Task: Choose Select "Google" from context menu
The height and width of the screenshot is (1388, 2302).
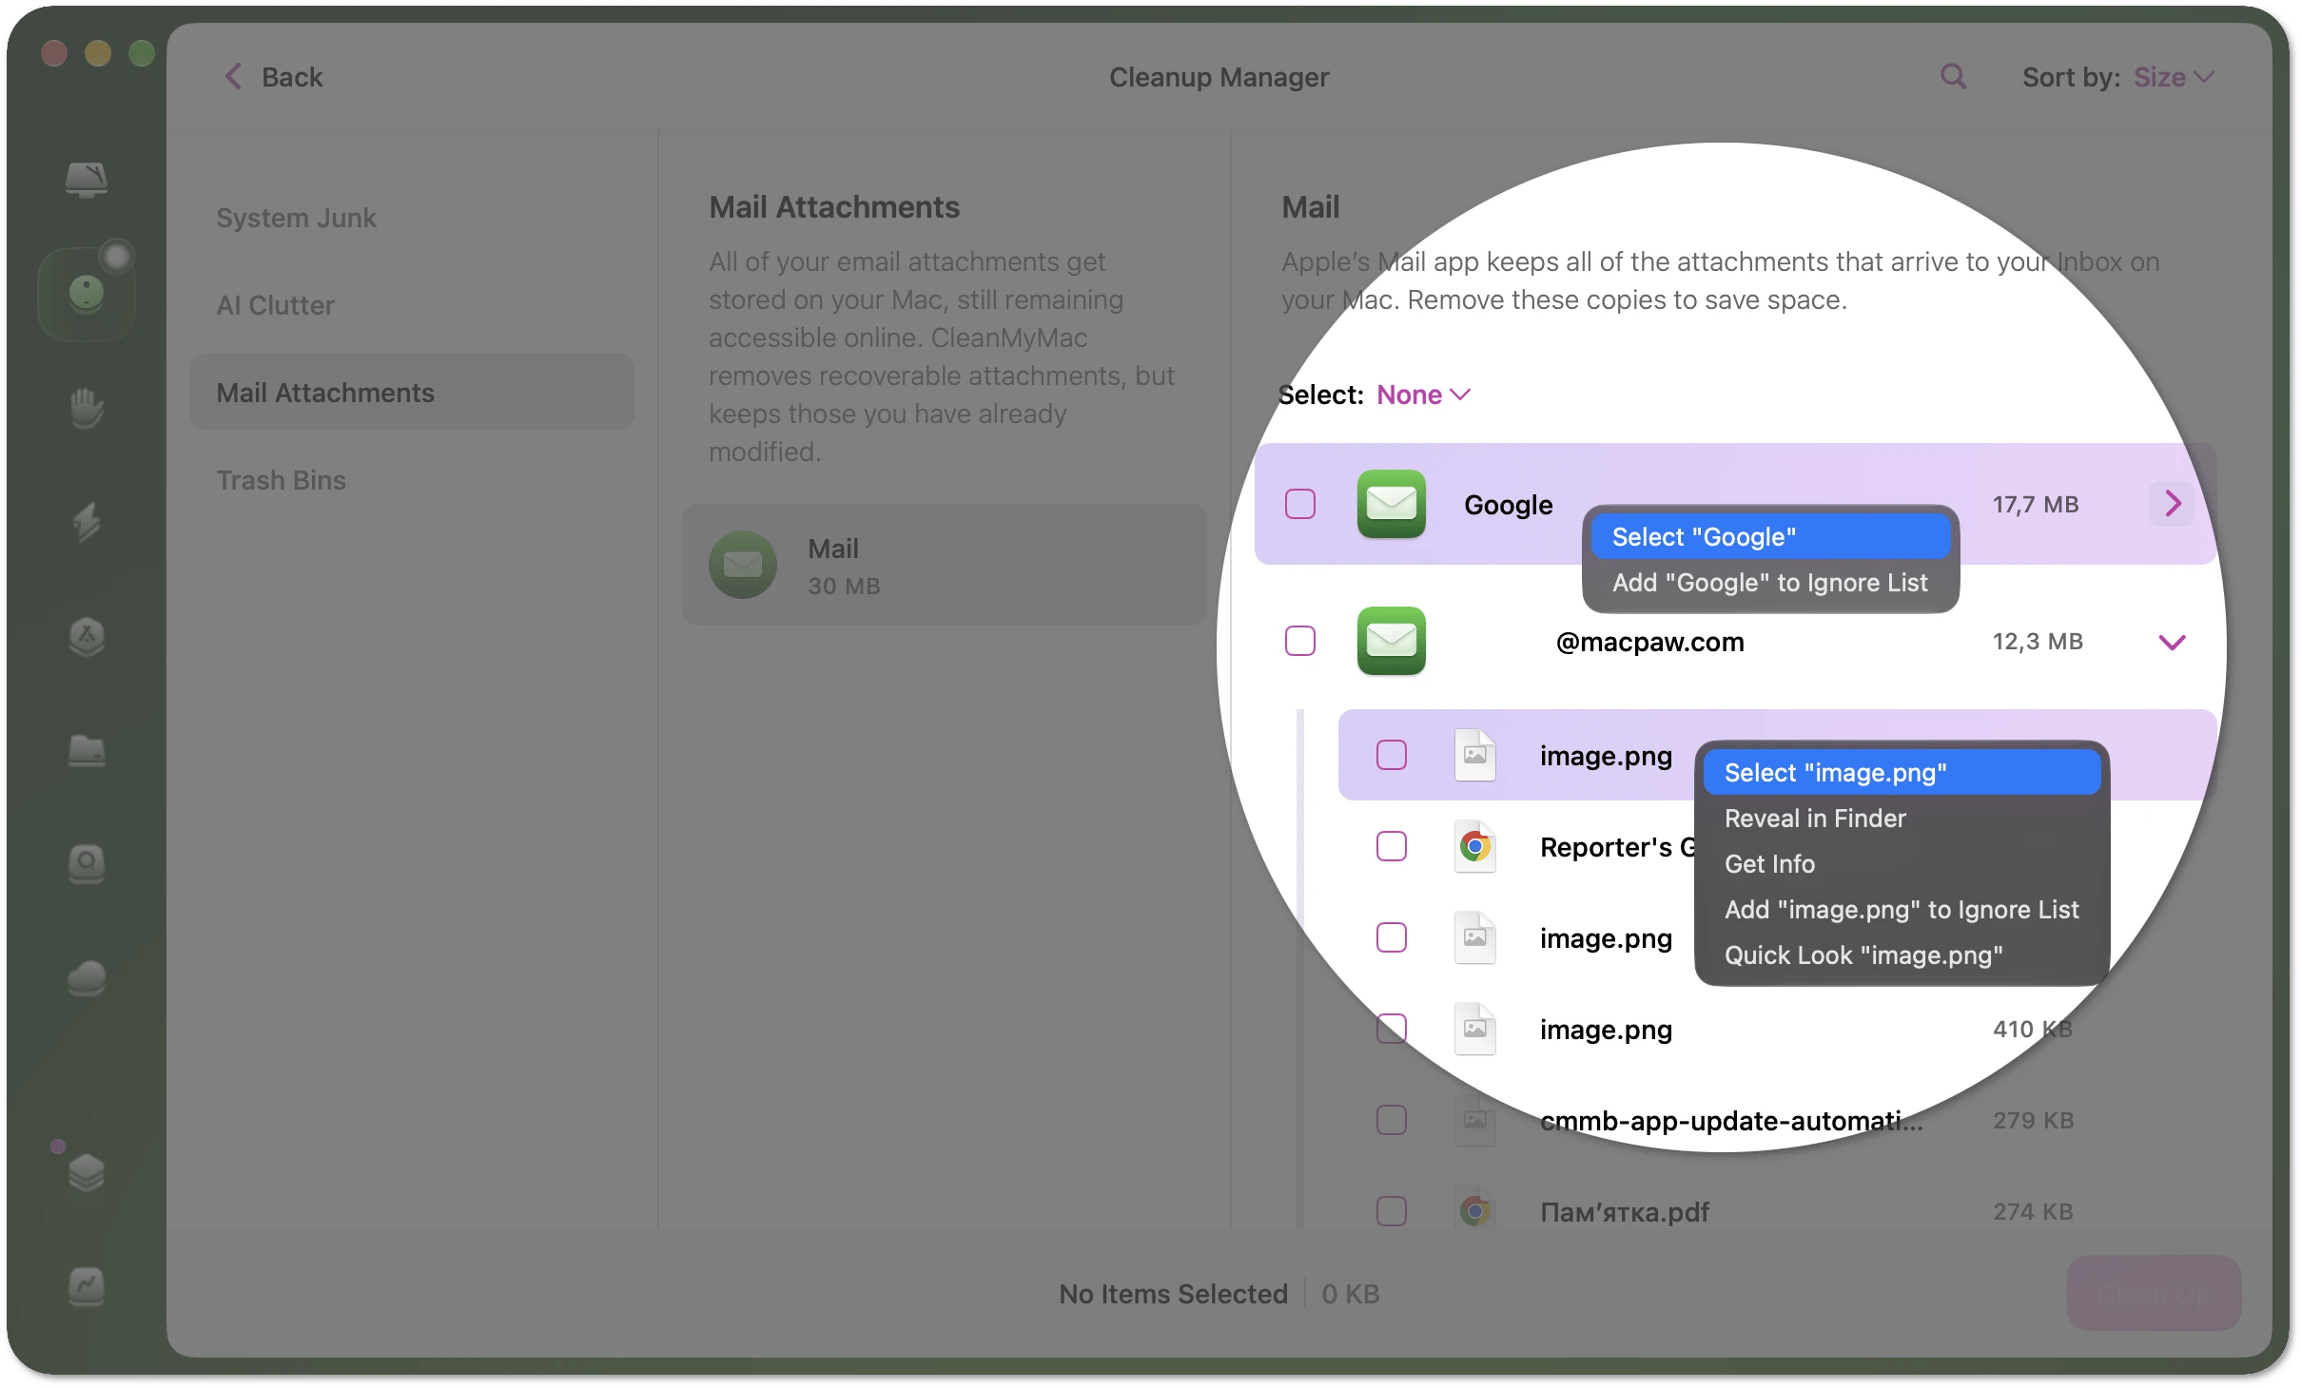Action: (1770, 537)
